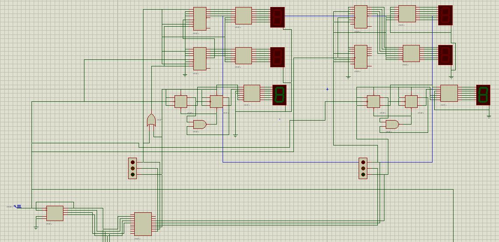This screenshot has height=242, width=499.
Task: Click green lamp of right traffic light
Action: (363, 174)
